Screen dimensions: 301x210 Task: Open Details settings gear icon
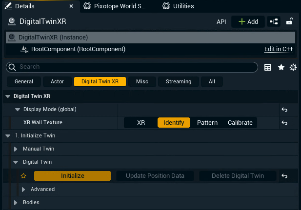(x=293, y=67)
